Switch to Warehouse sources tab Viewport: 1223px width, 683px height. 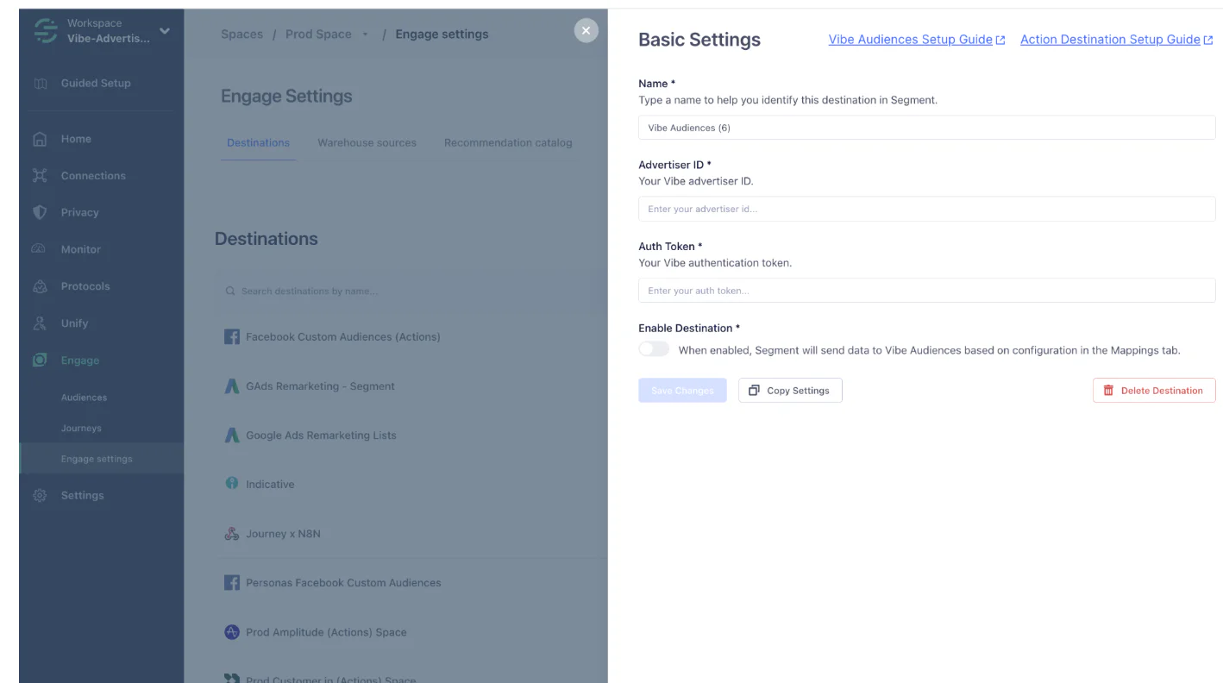click(367, 143)
